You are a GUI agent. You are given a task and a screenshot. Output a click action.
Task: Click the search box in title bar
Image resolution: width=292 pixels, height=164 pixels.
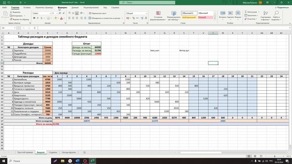coord(147,3)
